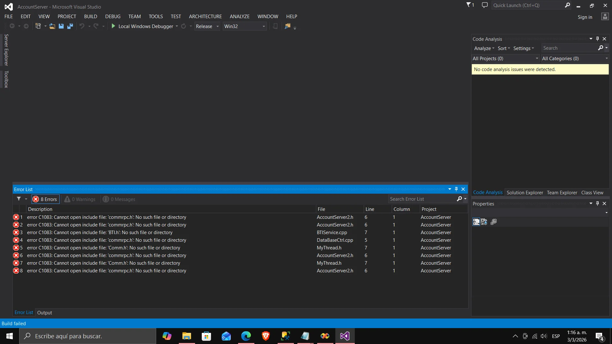
Task: Click the Sign in link
Action: pyautogui.click(x=585, y=17)
